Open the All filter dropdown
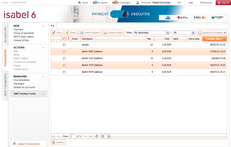 pos(193,32)
